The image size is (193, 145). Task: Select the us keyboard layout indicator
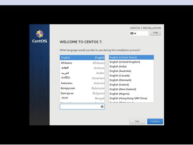point(139,33)
